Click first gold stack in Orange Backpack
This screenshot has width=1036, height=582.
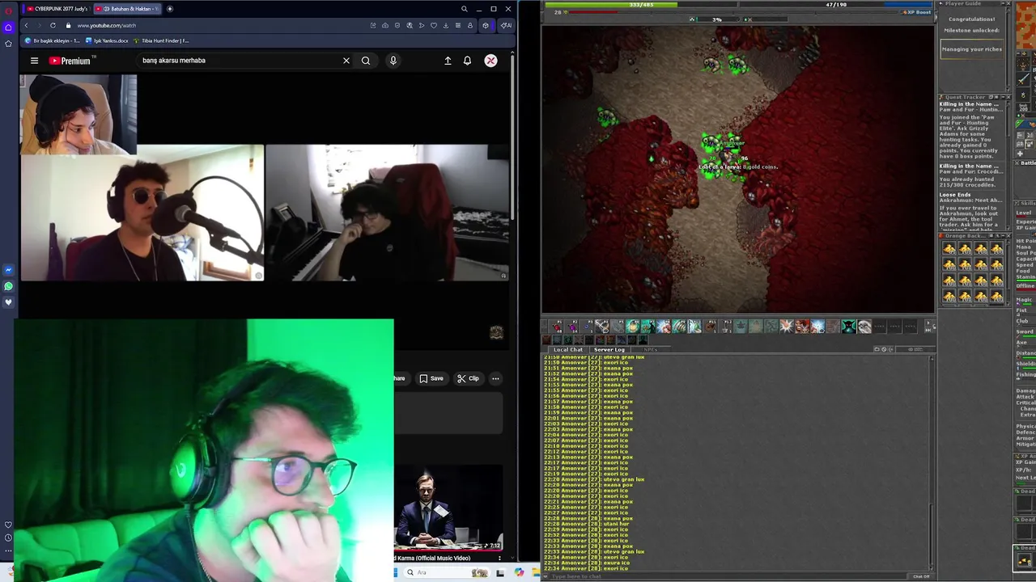point(949,249)
